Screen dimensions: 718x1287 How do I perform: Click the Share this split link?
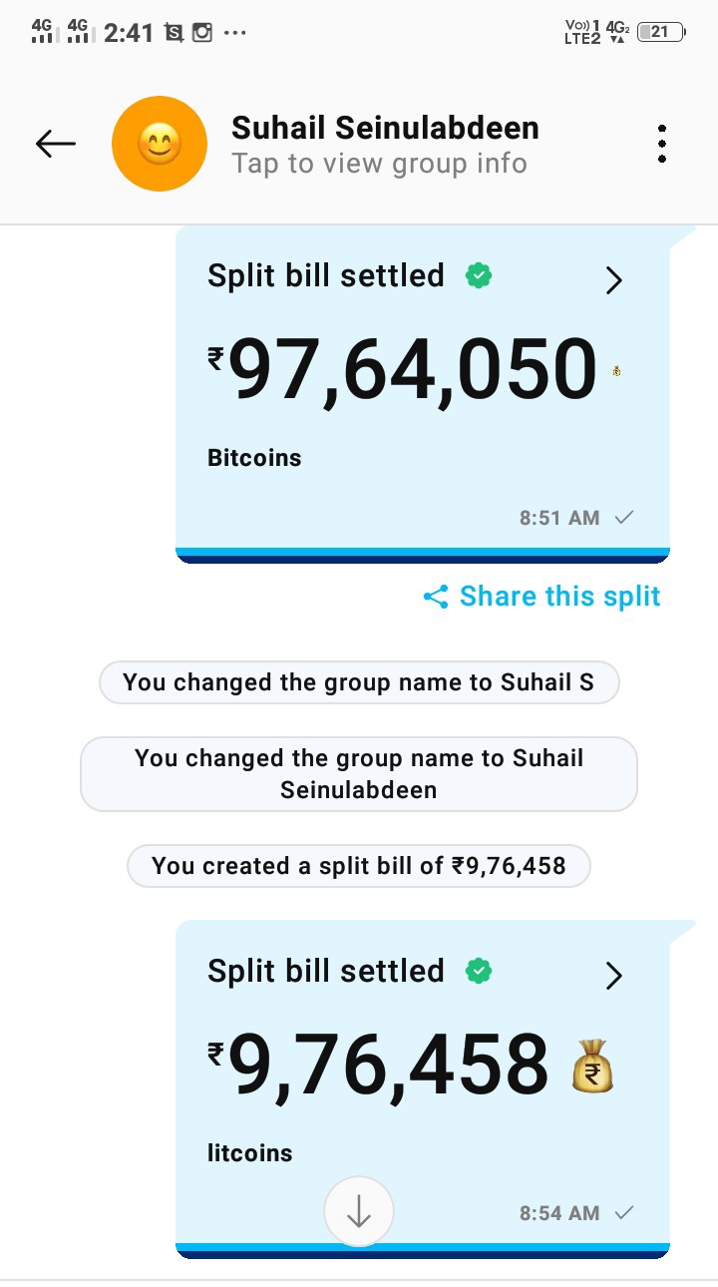[559, 597]
